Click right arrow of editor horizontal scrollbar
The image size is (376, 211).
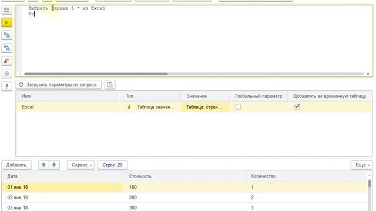click(x=368, y=74)
